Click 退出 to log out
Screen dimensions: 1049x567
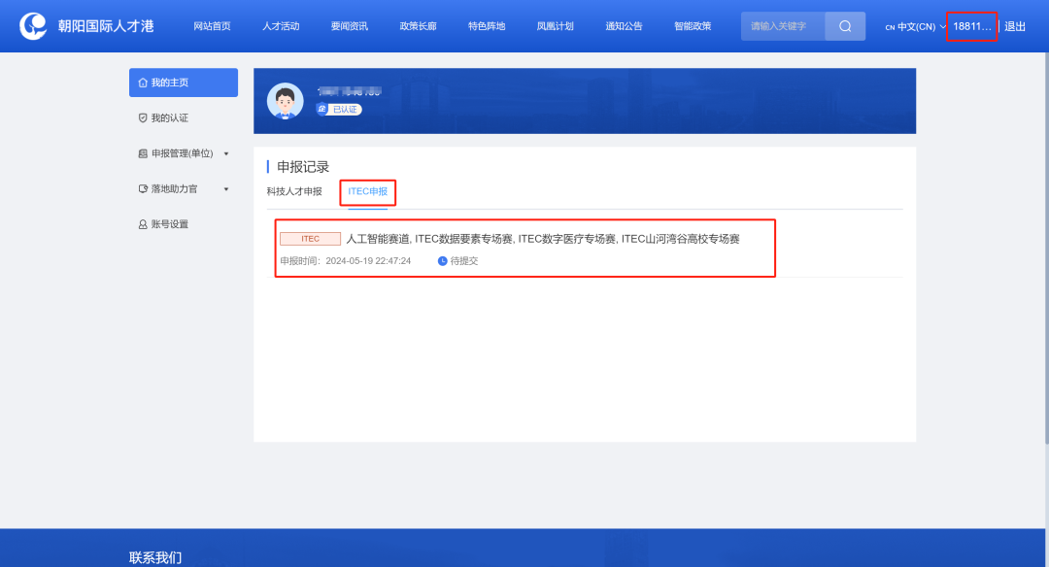pos(1015,27)
